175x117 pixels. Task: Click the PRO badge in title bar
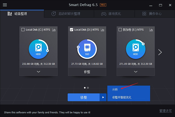coord(103,5)
